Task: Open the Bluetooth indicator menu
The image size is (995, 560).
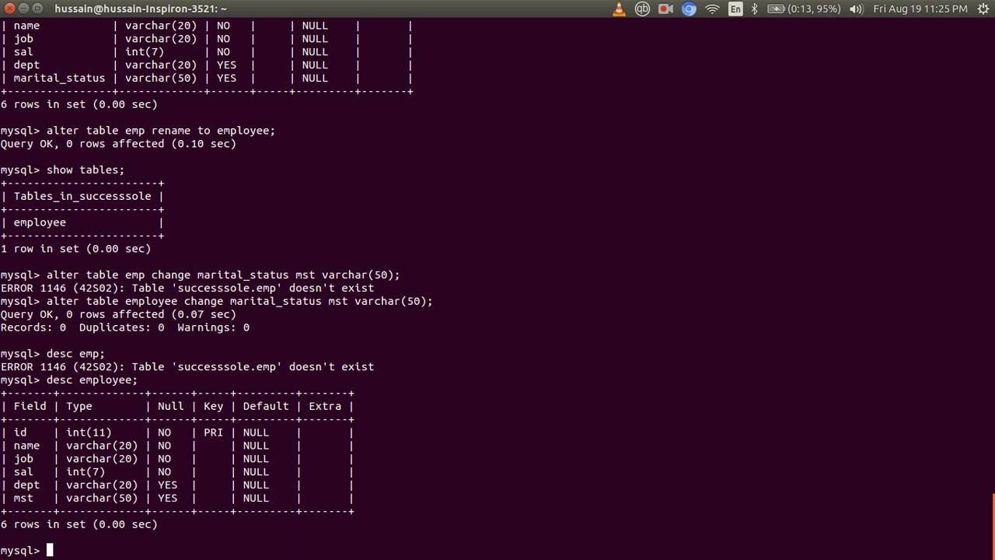Action: pos(754,9)
